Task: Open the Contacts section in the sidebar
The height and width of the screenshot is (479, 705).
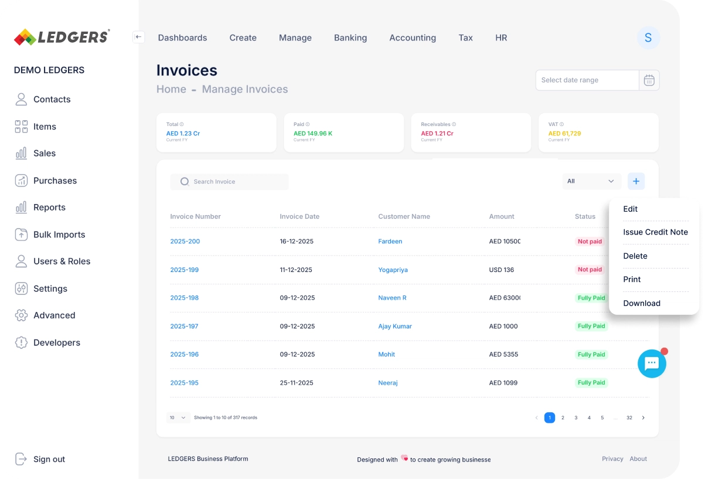Action: (52, 99)
